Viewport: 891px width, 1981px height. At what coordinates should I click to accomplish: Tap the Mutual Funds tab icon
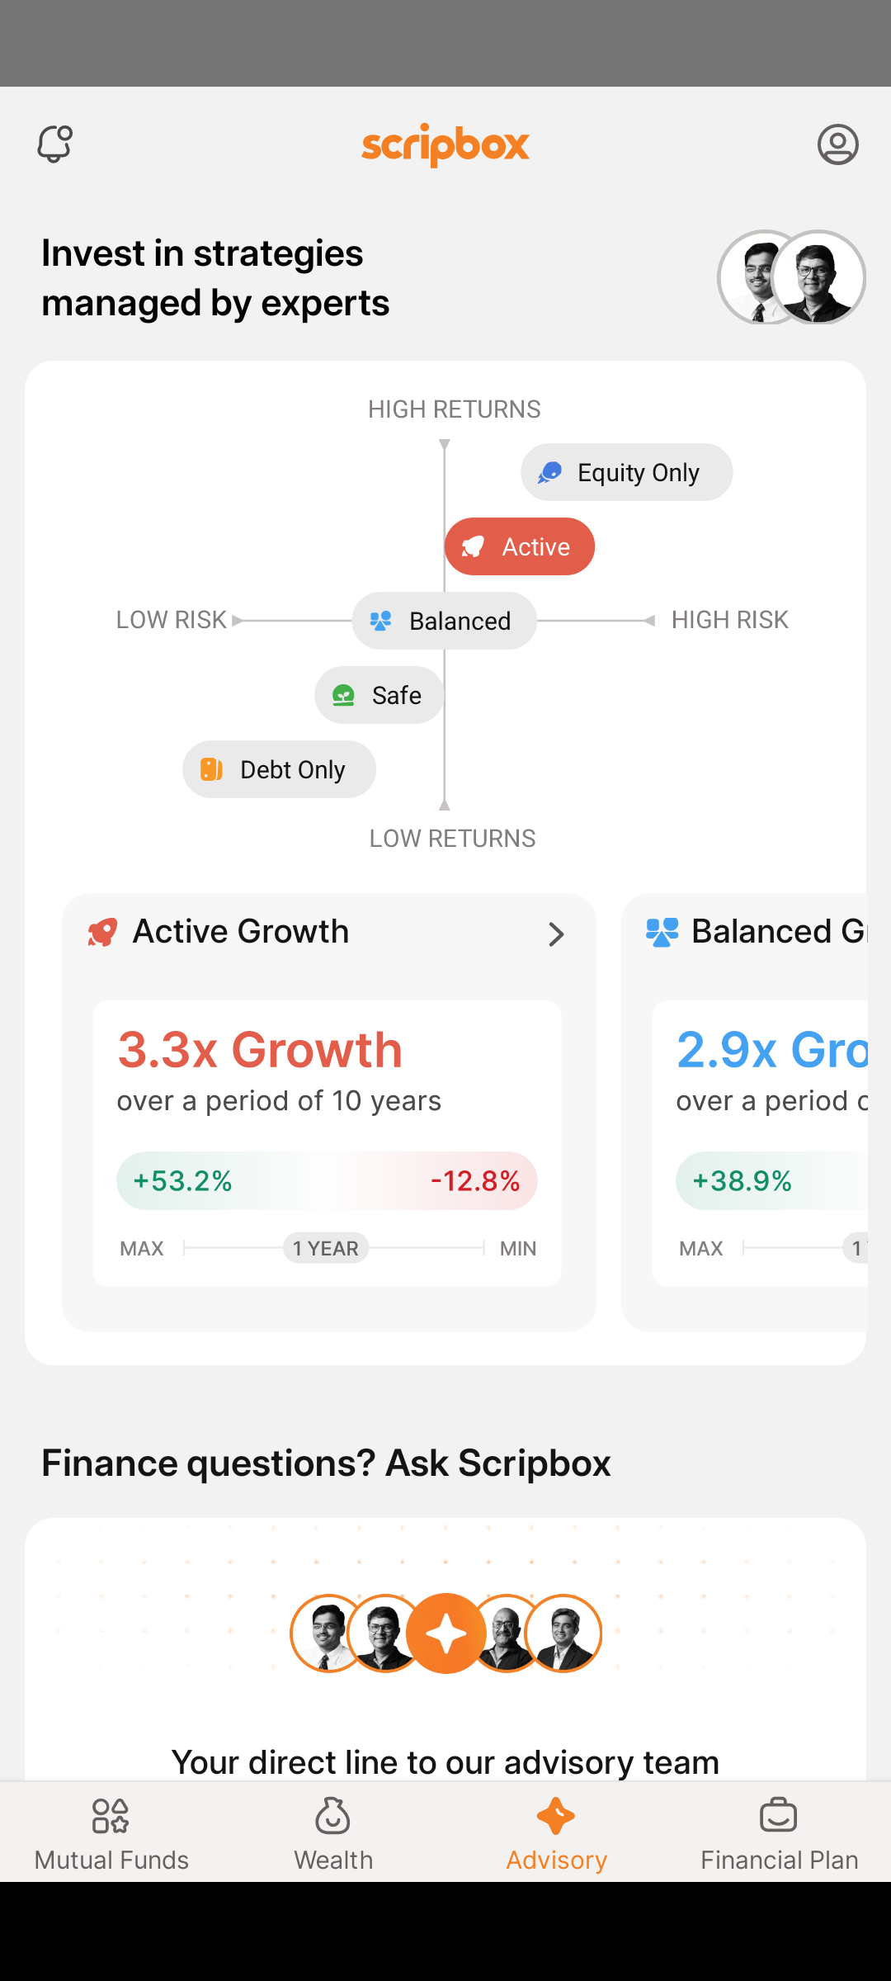(x=111, y=1816)
